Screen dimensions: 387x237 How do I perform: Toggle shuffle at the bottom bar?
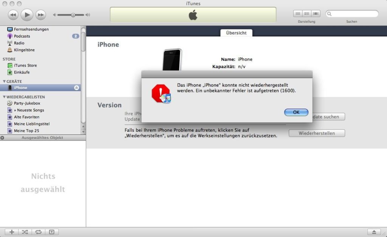click(x=25, y=232)
